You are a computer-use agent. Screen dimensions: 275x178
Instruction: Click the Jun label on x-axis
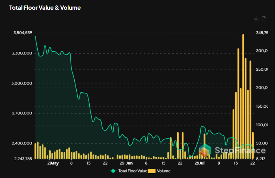tap(129, 163)
